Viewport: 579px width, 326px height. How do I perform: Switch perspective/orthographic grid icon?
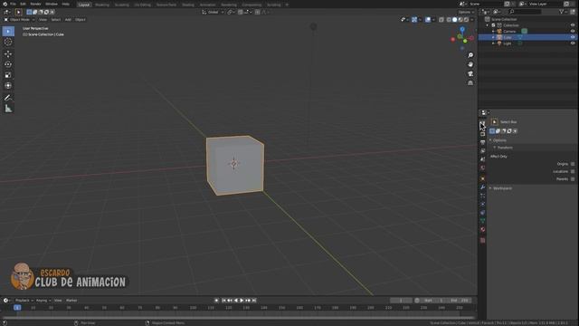point(470,82)
